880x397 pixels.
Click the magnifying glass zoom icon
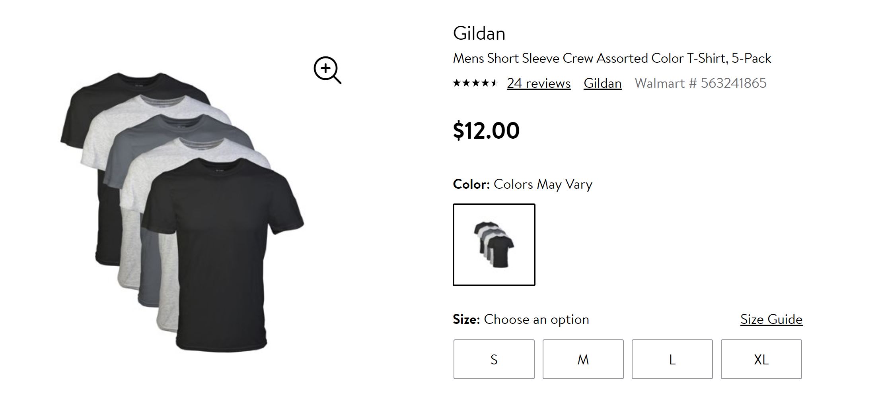click(x=327, y=70)
